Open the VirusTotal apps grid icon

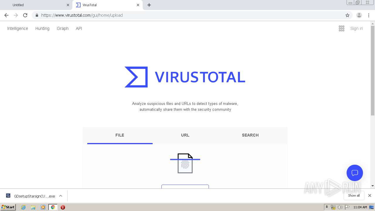point(342,28)
